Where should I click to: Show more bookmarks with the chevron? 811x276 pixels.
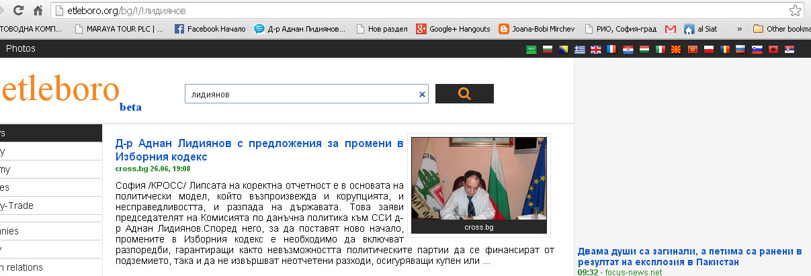click(740, 29)
